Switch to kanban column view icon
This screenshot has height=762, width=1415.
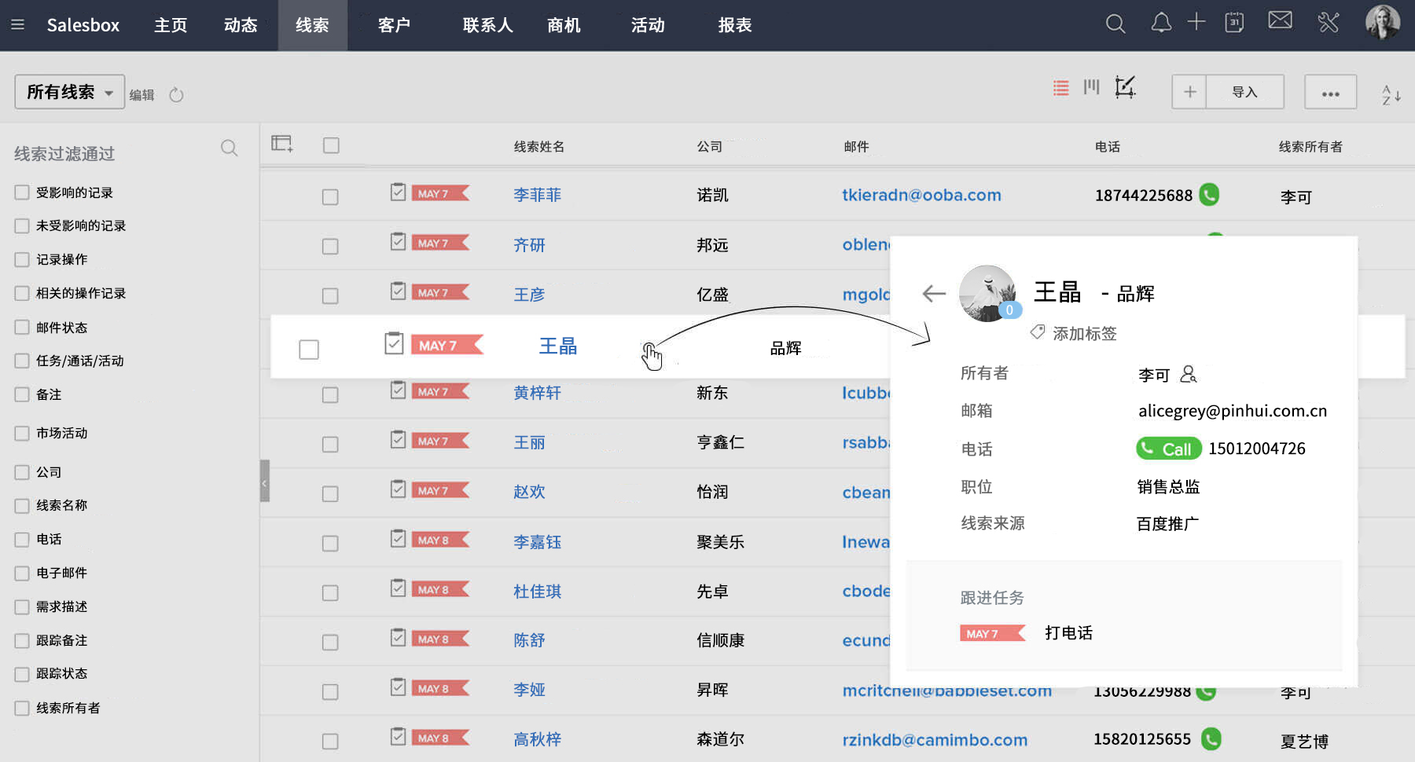[x=1091, y=87]
